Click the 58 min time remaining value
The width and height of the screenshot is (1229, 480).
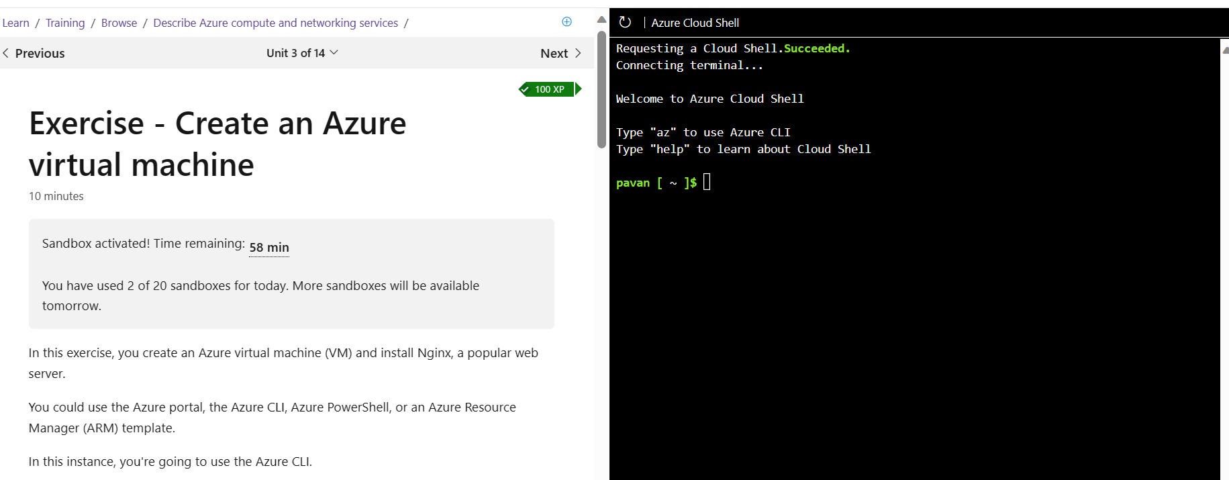269,247
